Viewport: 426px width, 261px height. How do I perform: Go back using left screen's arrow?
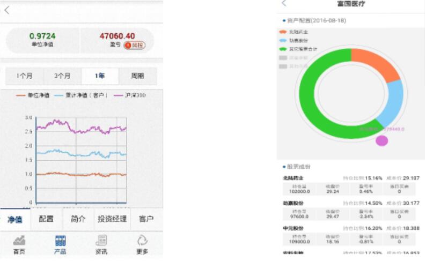(x=7, y=10)
